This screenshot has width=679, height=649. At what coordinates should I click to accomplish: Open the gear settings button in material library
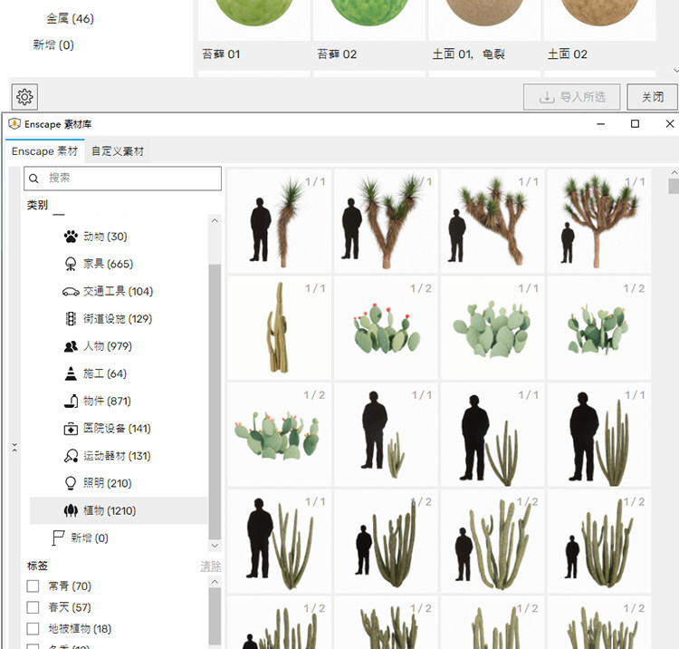coord(24,97)
